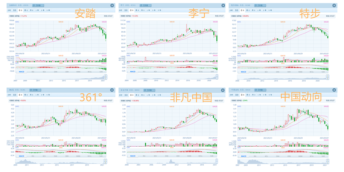344x172 pixels.
Task: Click the 非凡中国 timeline range handle
Action: coord(217,162)
